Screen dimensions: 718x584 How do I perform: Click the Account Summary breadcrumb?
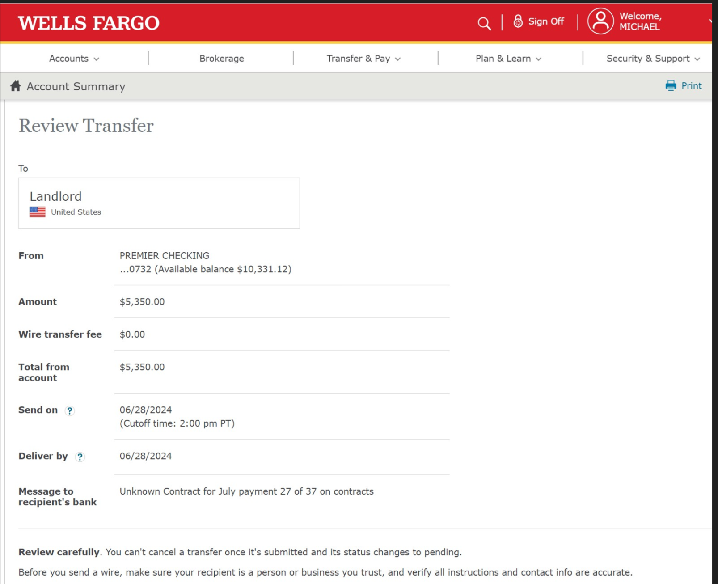tap(76, 86)
